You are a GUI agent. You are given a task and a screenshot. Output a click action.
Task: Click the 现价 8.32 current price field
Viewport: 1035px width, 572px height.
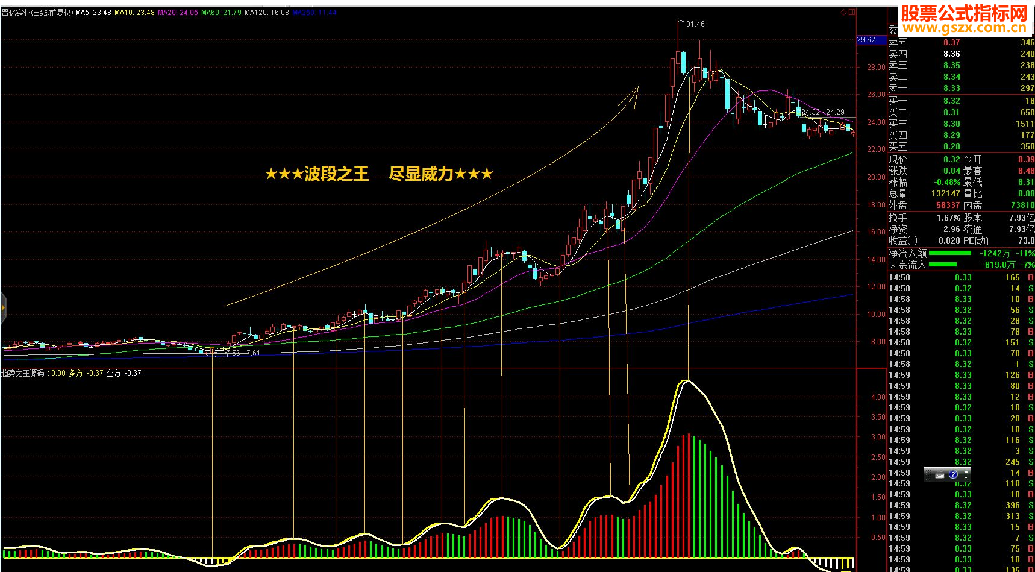click(x=925, y=159)
